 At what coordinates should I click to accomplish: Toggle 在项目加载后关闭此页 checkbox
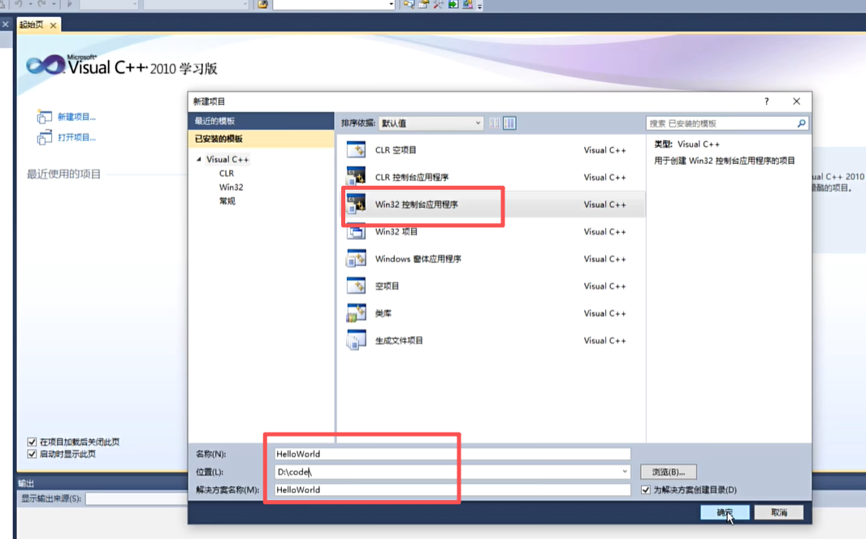[32, 442]
